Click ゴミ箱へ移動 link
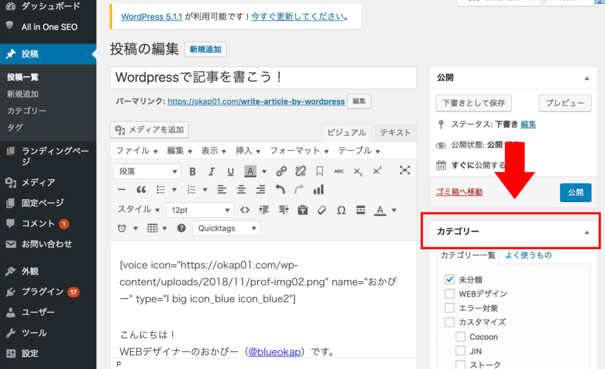 coord(459,192)
